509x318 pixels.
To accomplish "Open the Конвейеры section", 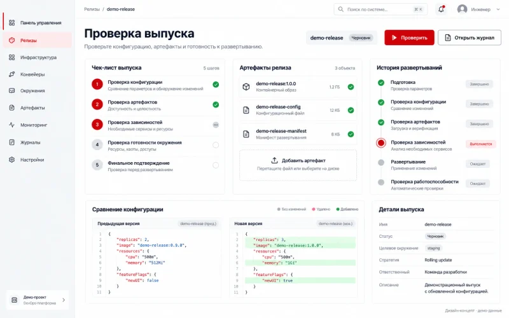I will (x=38, y=74).
